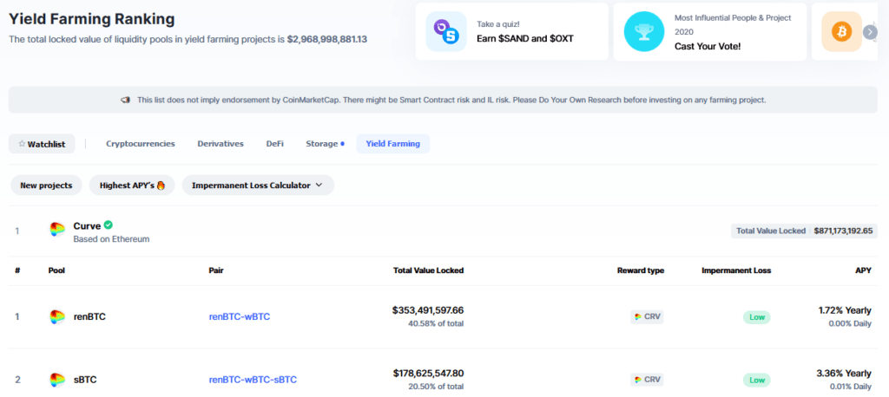Click the SAND and OXT quiz icon

[446, 32]
